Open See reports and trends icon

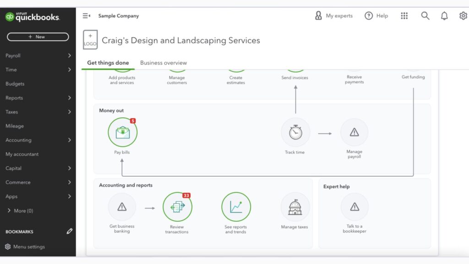click(x=236, y=207)
